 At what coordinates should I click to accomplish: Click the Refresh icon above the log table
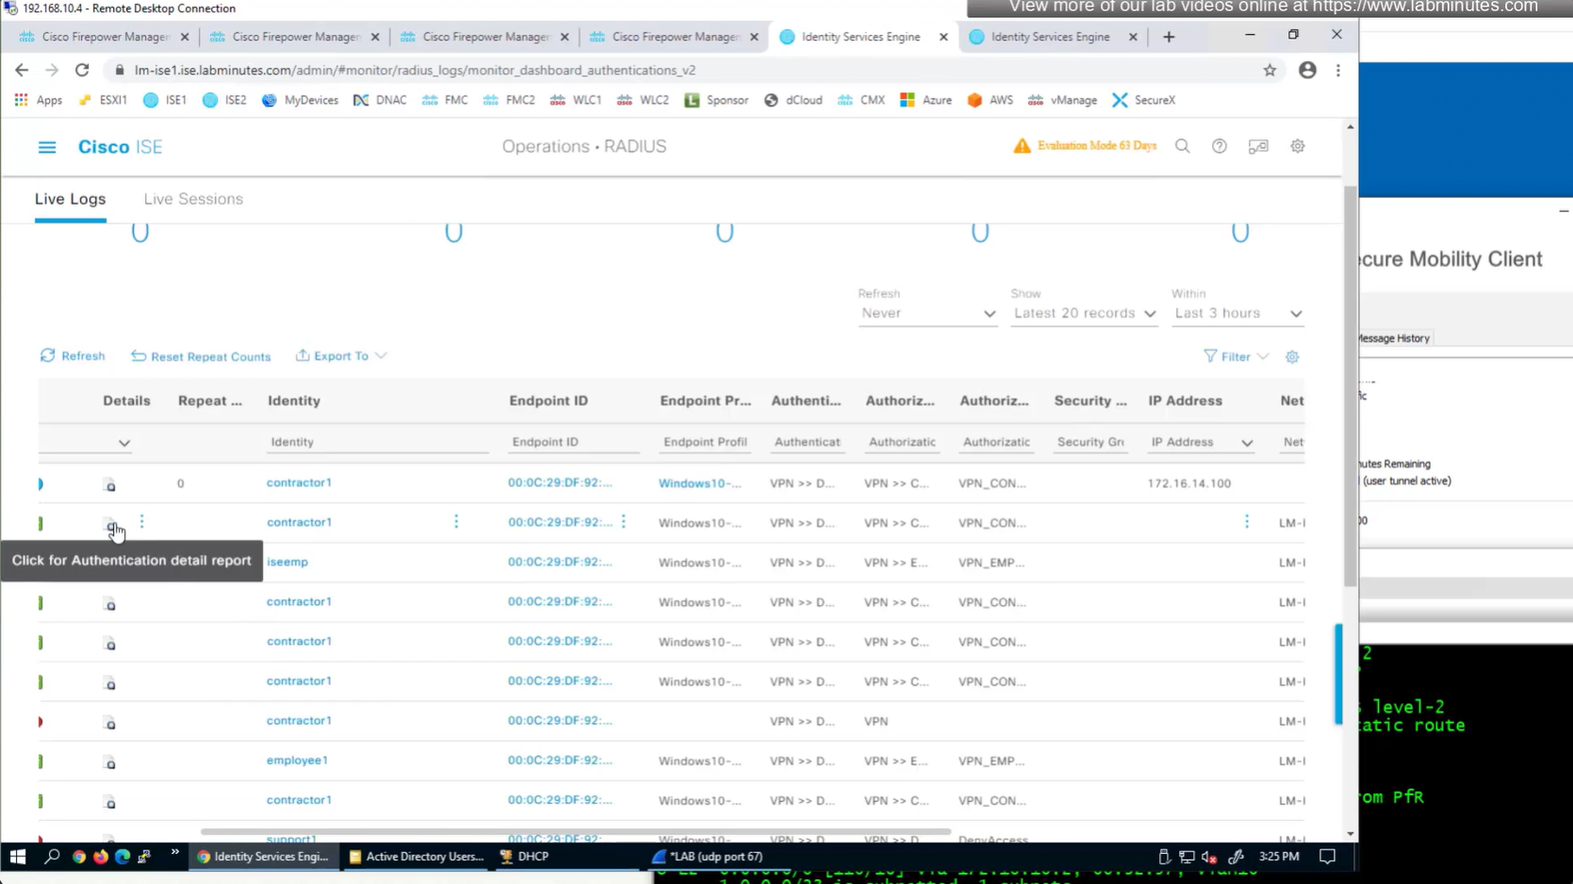pos(48,356)
